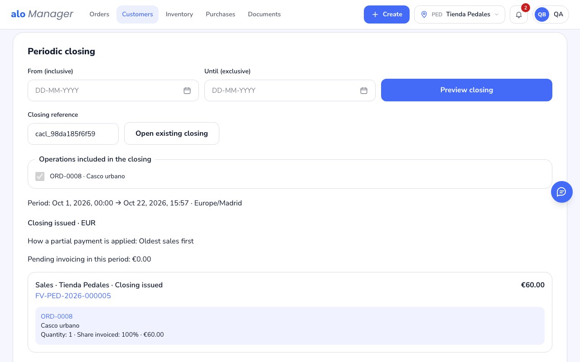Click 'Closing issued · EUR' text
Screen dimensions: 580x362
[62, 223]
